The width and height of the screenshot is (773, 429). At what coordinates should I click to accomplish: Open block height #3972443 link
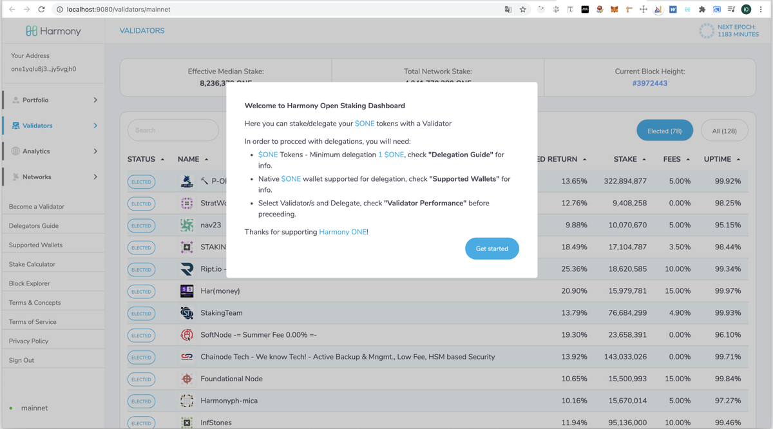coord(650,83)
